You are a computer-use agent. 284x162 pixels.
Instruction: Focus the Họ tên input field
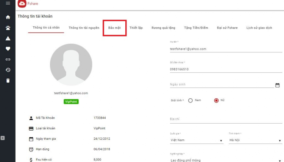(226, 49)
